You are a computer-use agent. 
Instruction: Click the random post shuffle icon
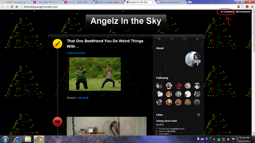(x=172, y=39)
